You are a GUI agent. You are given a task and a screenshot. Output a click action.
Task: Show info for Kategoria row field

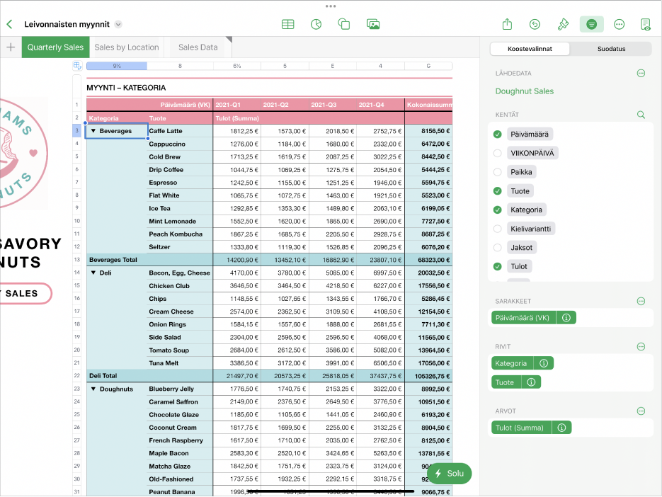[x=544, y=363]
